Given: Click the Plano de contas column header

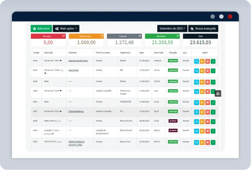Looking at the screenshot, I should pos(103,53).
